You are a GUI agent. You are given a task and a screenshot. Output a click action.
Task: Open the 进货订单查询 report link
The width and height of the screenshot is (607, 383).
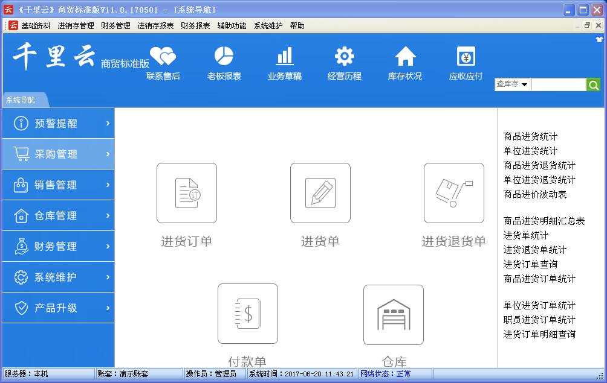click(x=530, y=265)
